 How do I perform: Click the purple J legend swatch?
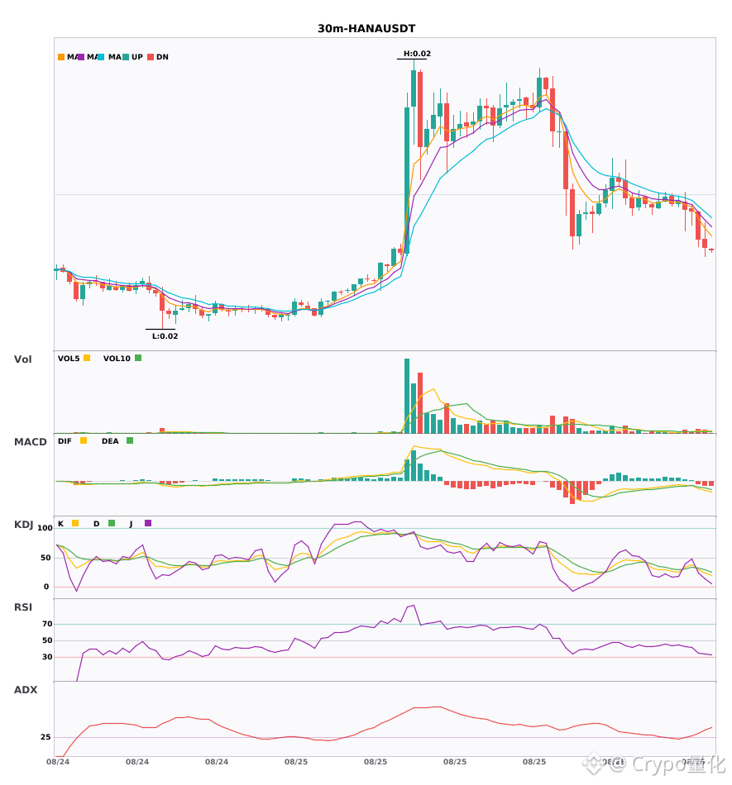pyautogui.click(x=148, y=523)
